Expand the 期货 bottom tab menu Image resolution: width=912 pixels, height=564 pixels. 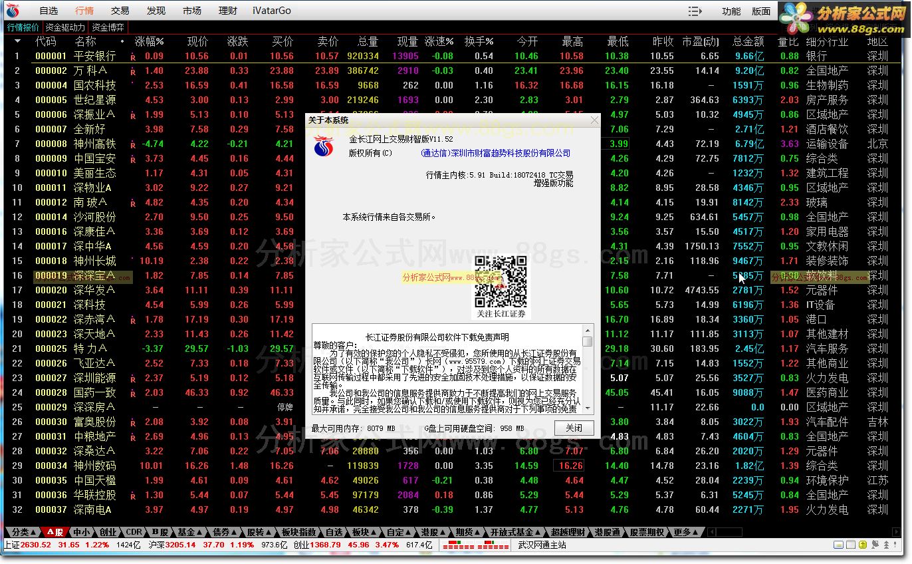(x=467, y=532)
